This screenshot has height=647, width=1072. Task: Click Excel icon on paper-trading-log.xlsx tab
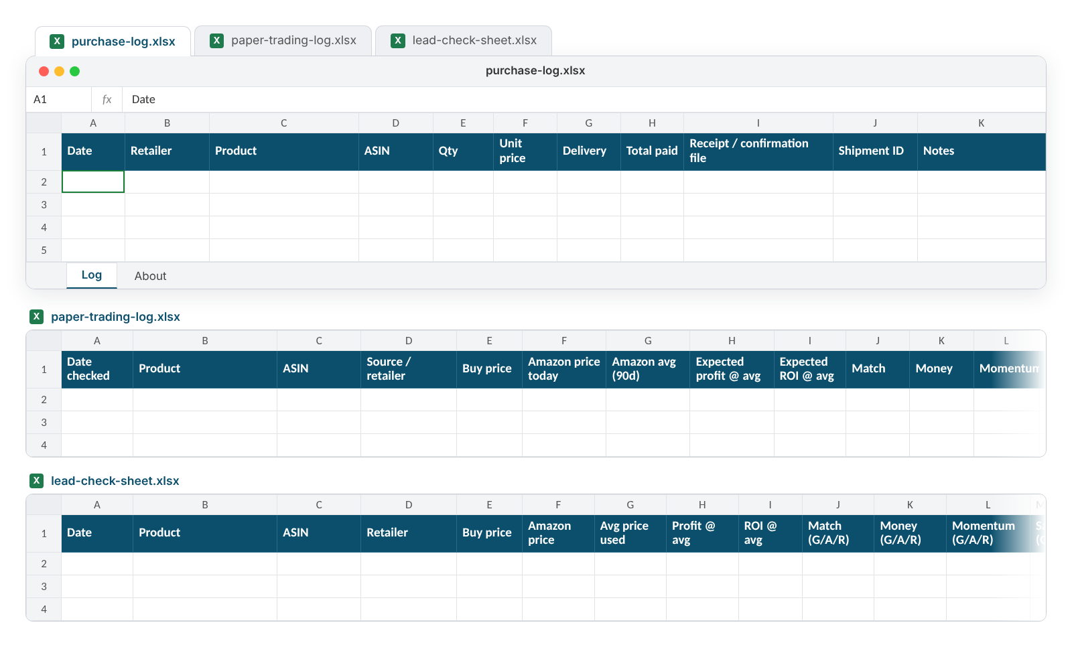point(217,40)
